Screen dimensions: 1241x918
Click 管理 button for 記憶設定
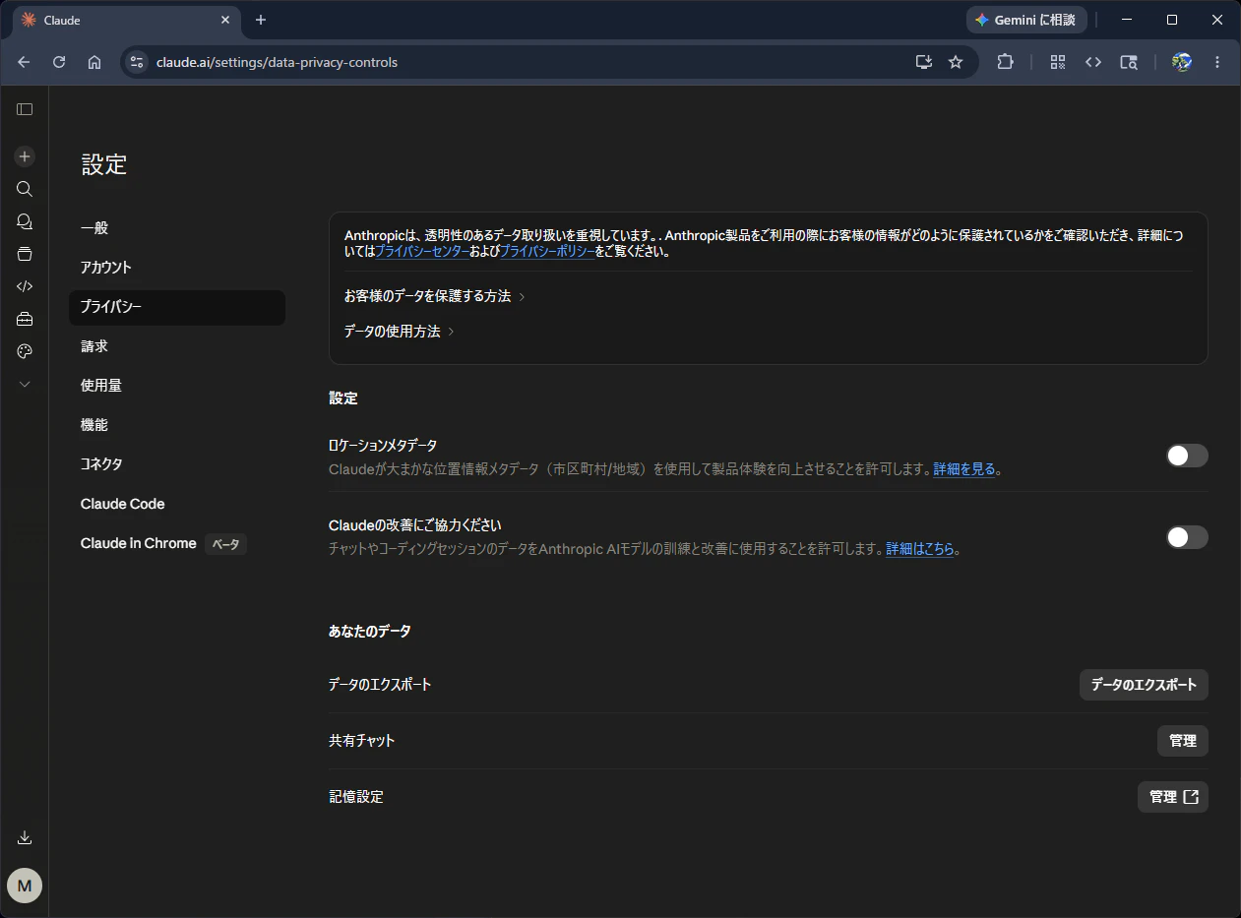click(1173, 797)
